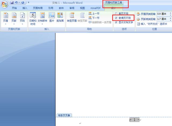The image size is (172, 126).
Task: Go to footer with 转至页脚
Action: (82, 17)
